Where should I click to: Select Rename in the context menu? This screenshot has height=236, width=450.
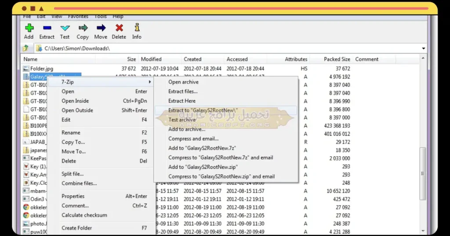point(101,133)
